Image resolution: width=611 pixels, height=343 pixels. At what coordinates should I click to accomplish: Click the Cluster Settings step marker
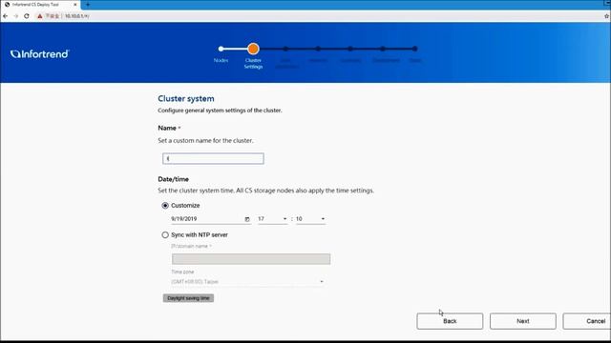pos(253,49)
